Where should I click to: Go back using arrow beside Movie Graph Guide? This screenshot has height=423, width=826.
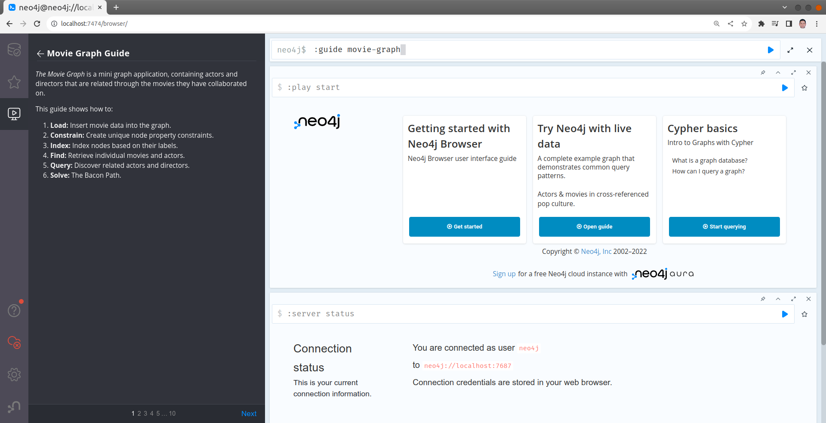coord(40,53)
